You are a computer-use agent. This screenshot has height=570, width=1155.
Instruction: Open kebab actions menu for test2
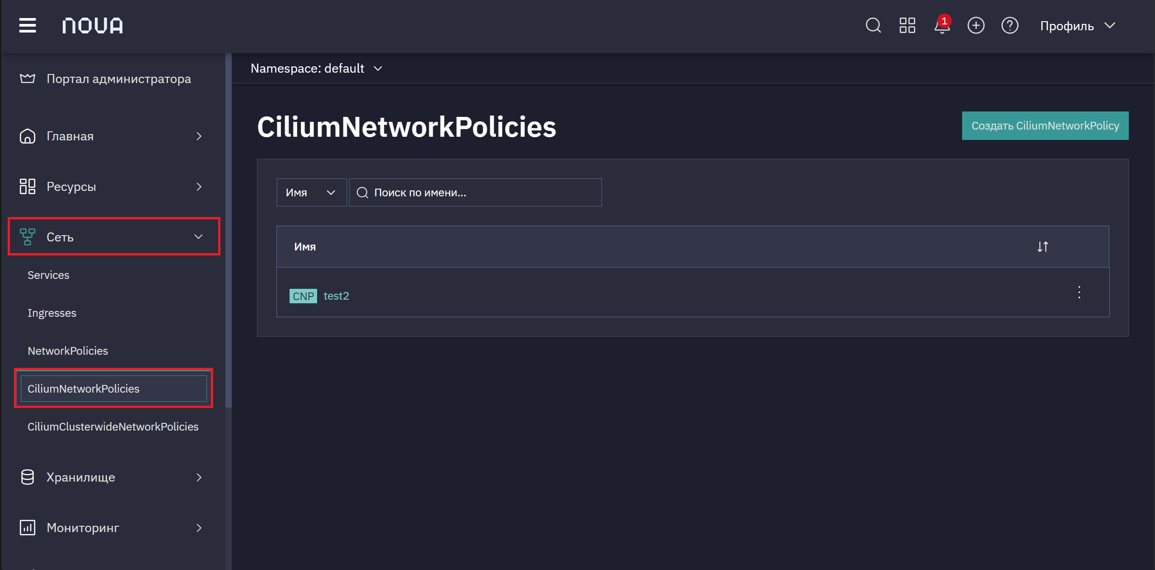click(x=1079, y=292)
